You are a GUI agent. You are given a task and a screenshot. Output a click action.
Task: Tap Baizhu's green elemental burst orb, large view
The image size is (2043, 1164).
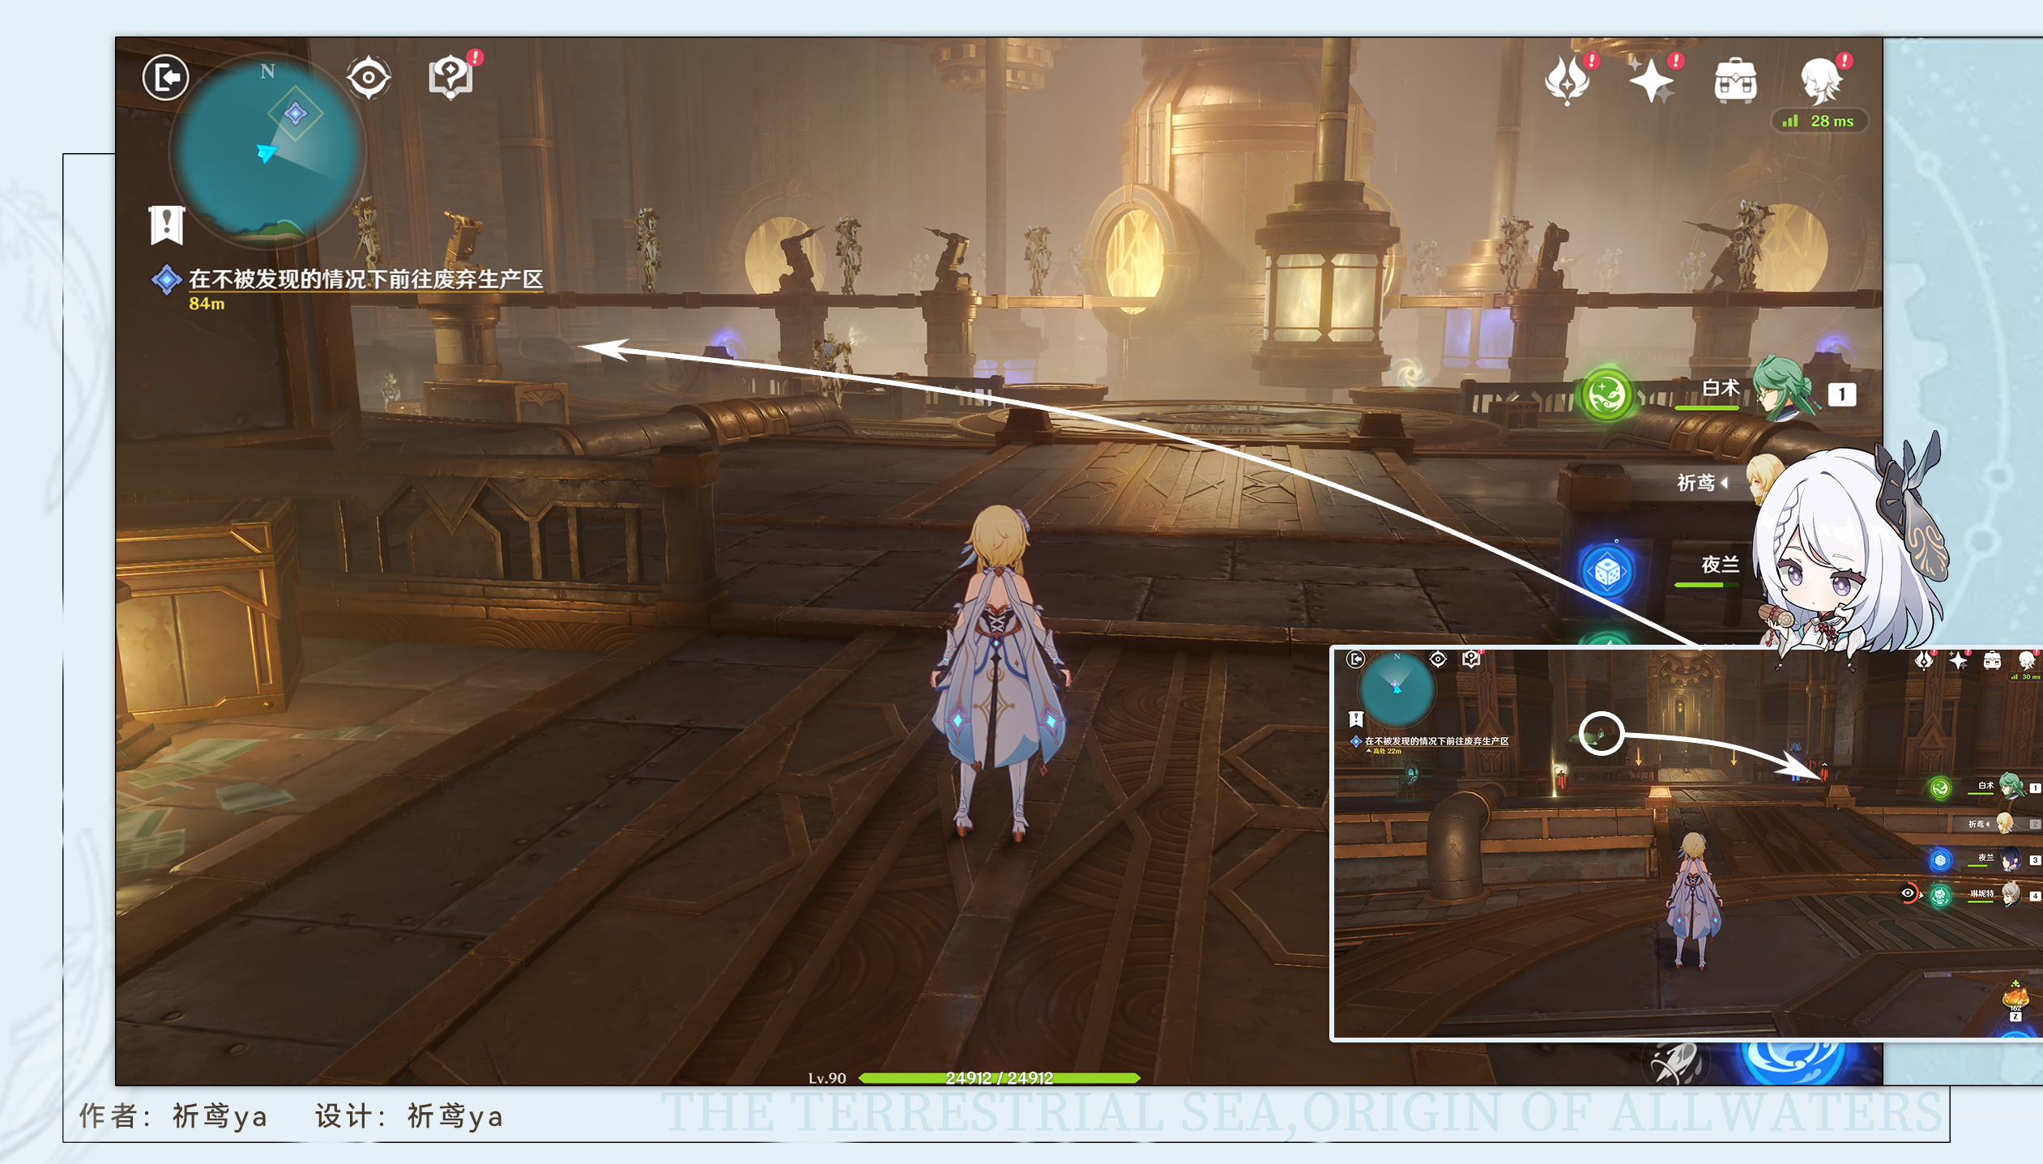[1606, 395]
